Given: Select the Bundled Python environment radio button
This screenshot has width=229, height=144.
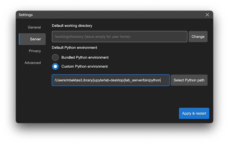Looking at the screenshot, I should pos(55,57).
